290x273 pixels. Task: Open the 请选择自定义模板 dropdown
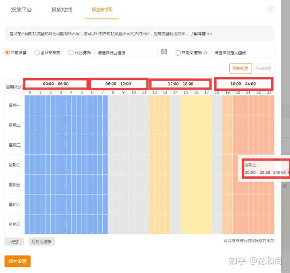pyautogui.click(x=242, y=53)
